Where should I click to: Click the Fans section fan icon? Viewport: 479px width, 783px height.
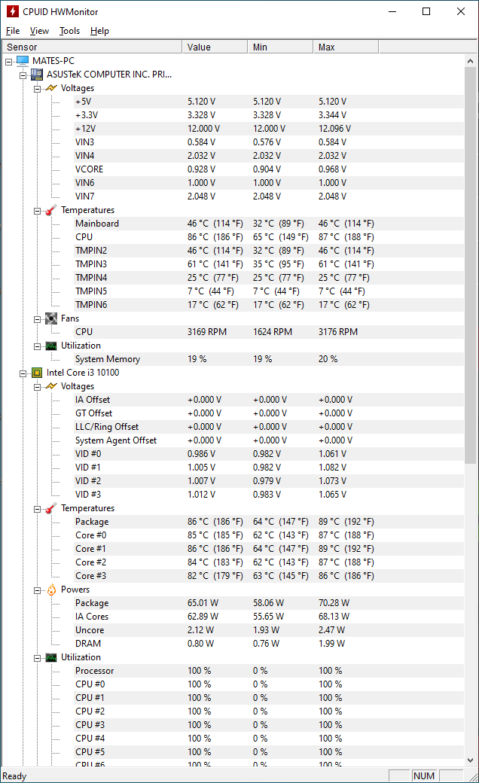coord(51,318)
